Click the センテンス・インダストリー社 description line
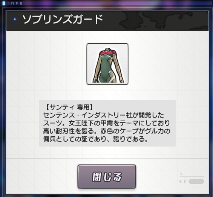Viewport: 213px width, 197px height. click(104, 115)
